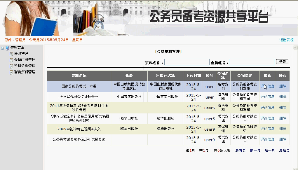
Task: Click the 共6条记录 record count
Action: pyautogui.click(x=222, y=150)
